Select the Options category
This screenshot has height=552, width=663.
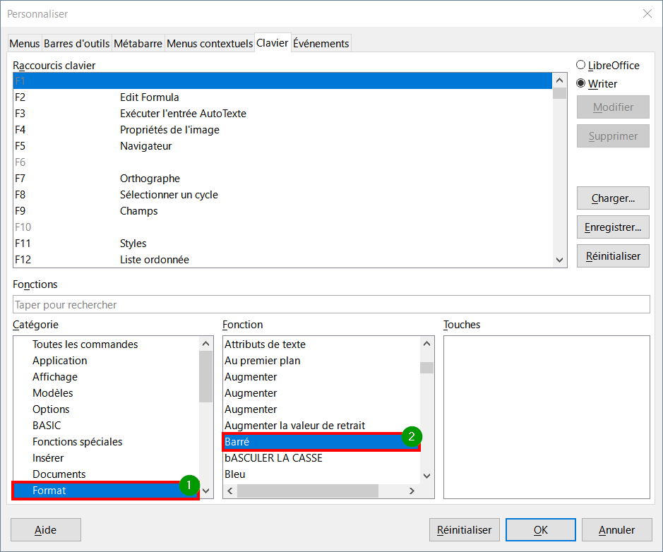(106, 409)
